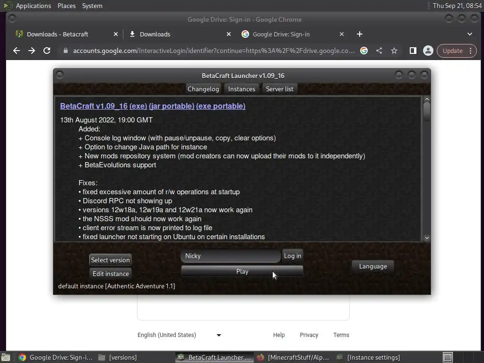Open the BetaCraft v1.09_16 link
Image resolution: width=484 pixels, height=363 pixels.
point(94,106)
